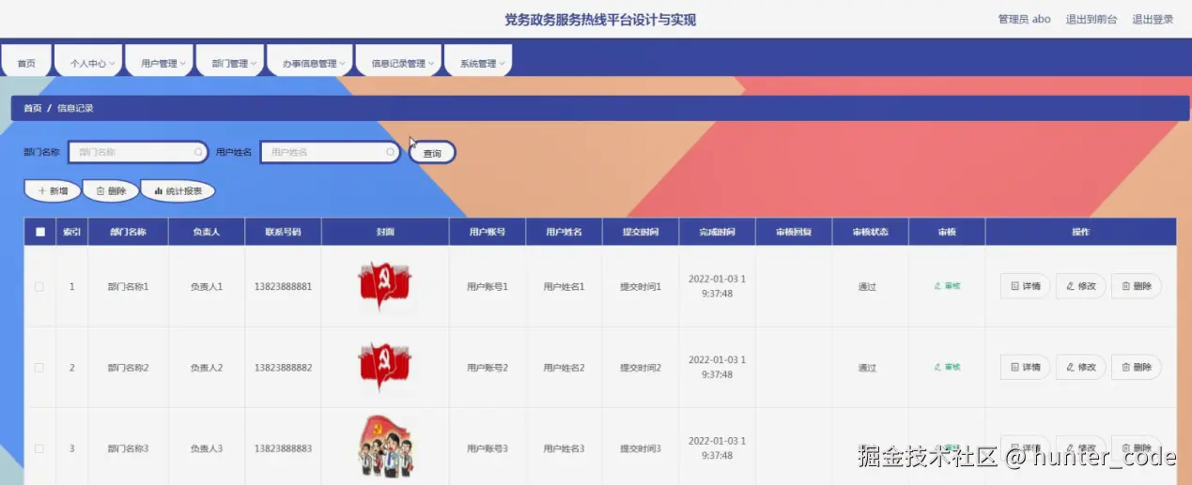Click the phone number 13823888881 cell
The height and width of the screenshot is (485, 1192).
coord(283,286)
